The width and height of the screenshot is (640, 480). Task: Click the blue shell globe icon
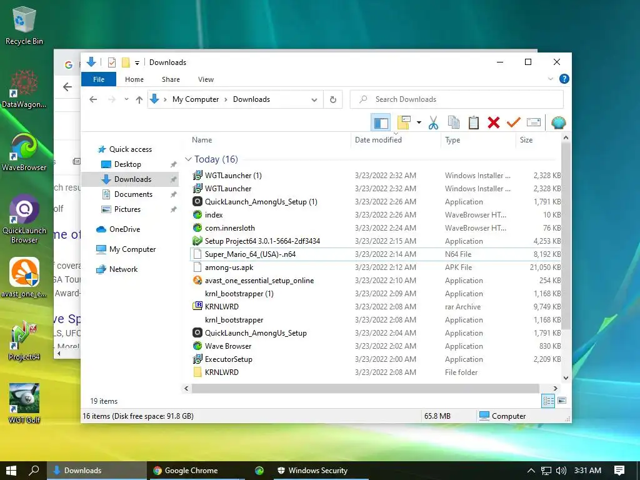click(x=558, y=122)
